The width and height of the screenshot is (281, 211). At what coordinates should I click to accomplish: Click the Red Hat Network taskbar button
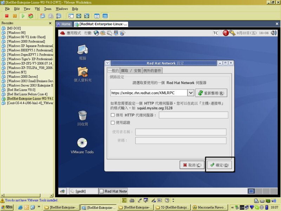pos(113,191)
